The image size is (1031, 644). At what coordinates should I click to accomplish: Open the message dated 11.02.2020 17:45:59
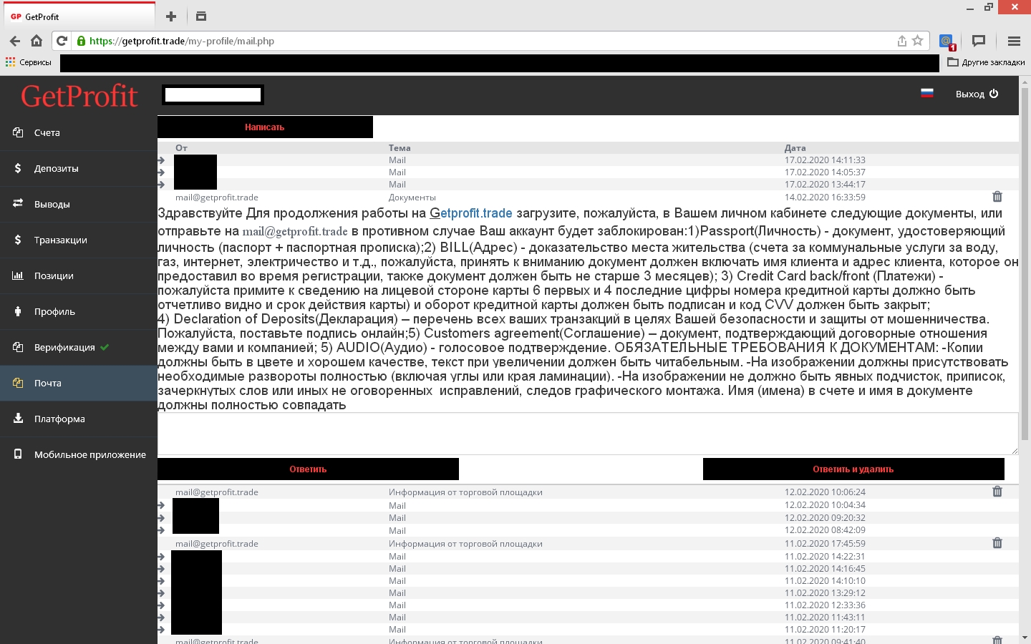(x=588, y=544)
